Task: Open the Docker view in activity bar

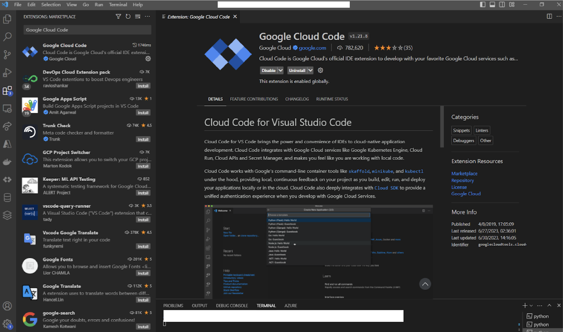Action: 7,162
